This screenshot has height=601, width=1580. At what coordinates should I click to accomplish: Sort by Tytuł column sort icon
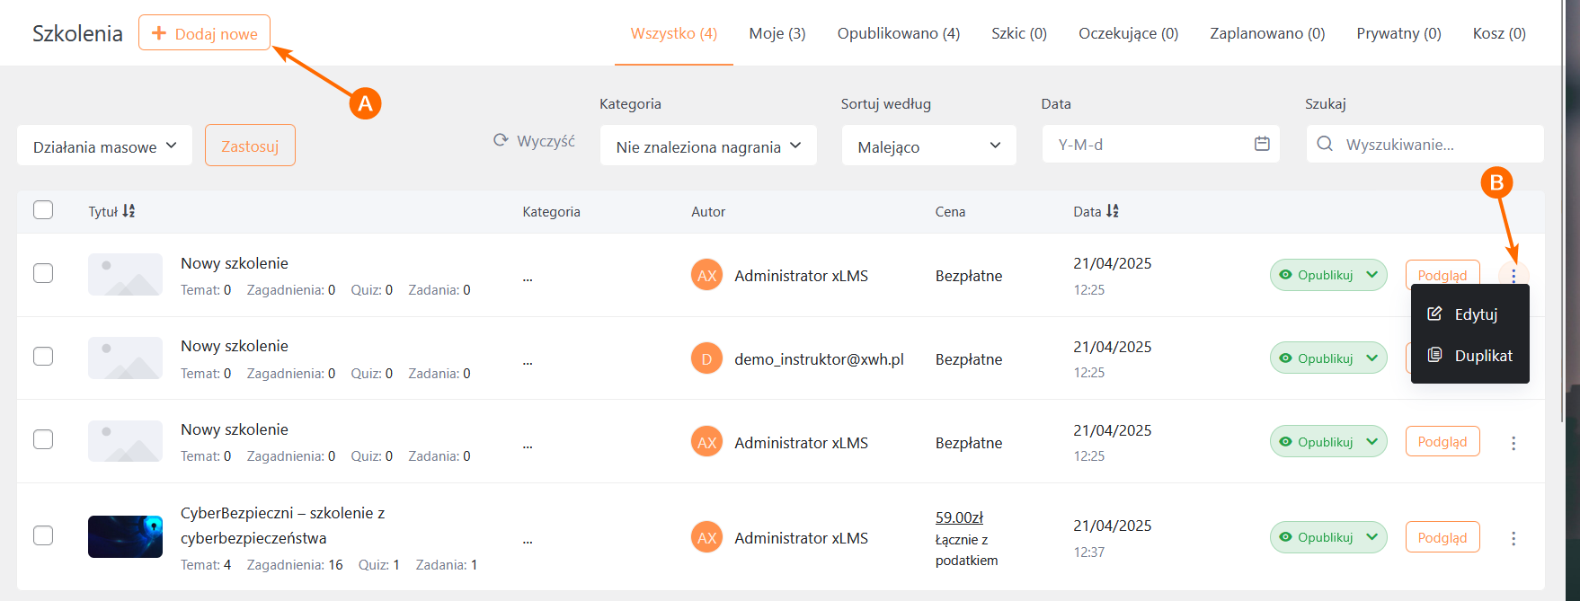(x=129, y=211)
